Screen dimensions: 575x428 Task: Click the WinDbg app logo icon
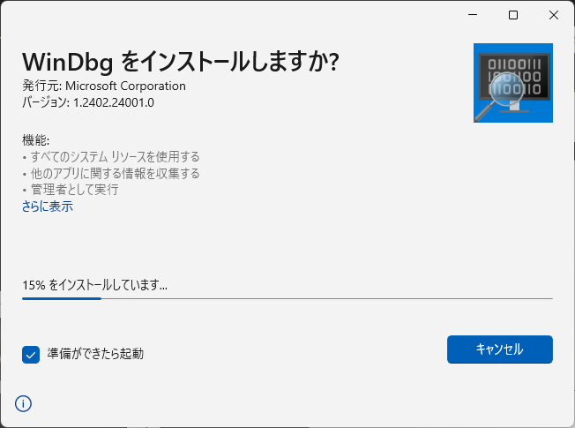(513, 83)
